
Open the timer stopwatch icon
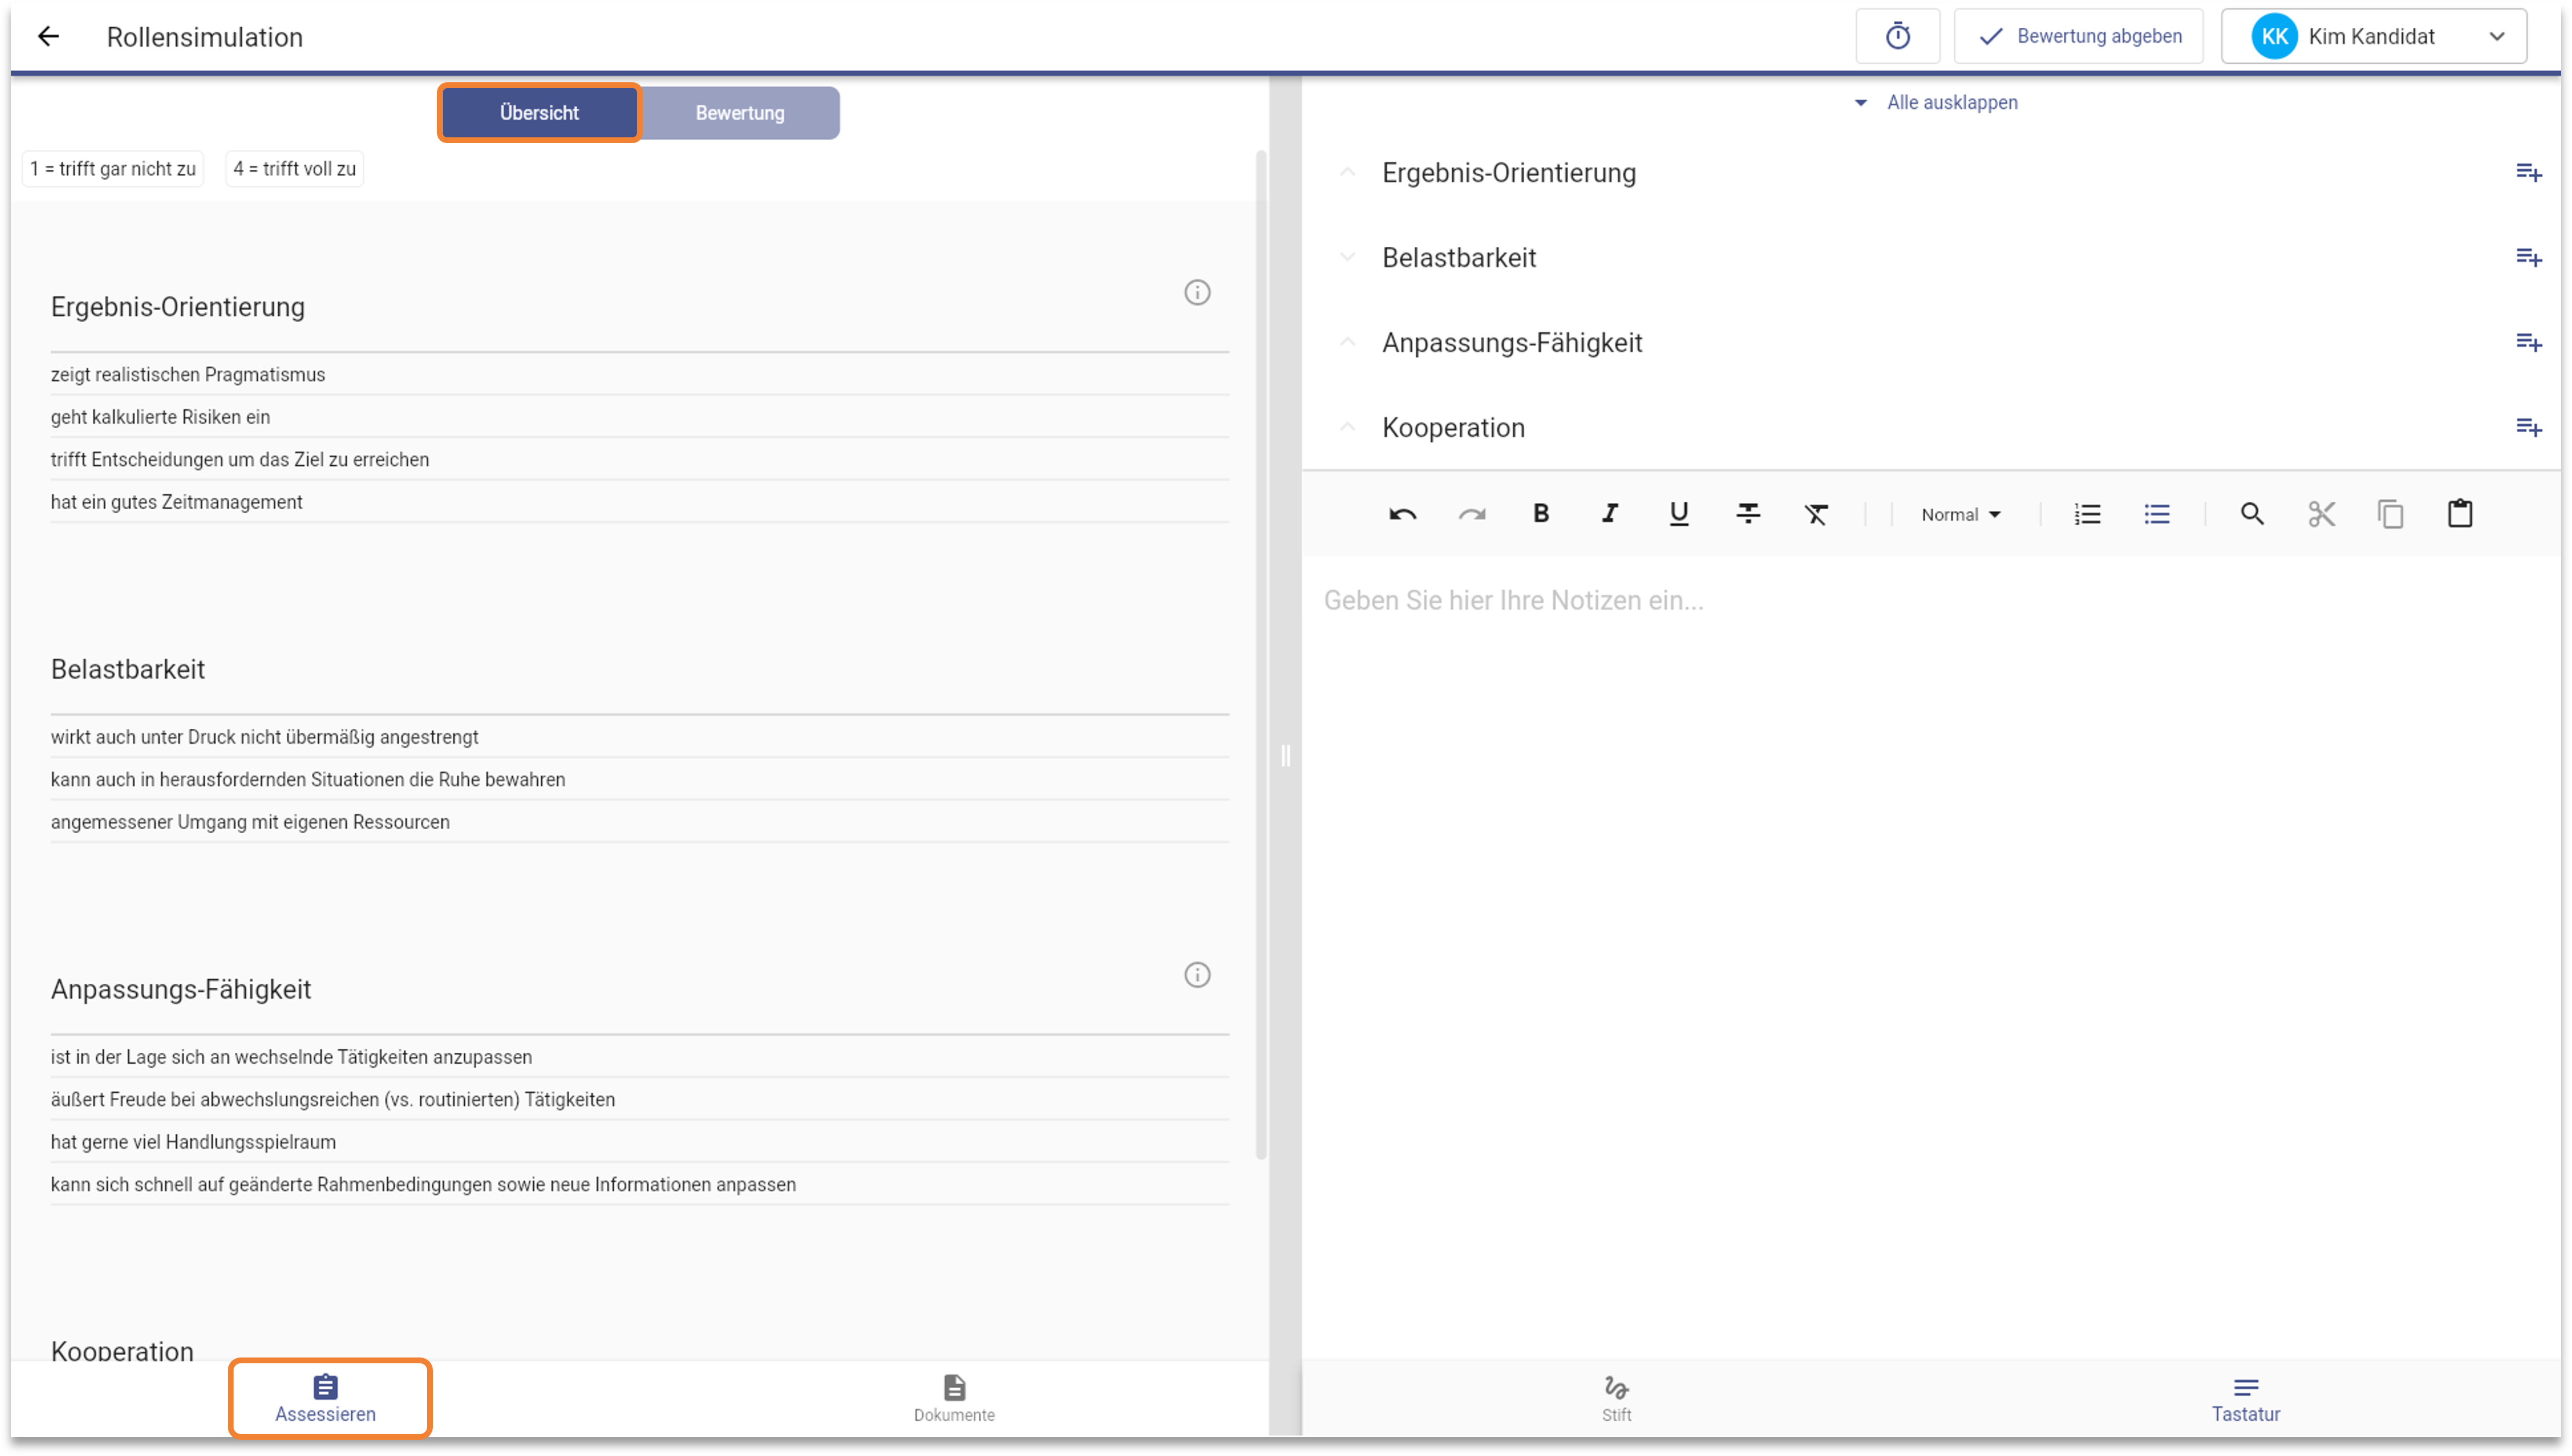[x=1897, y=37]
